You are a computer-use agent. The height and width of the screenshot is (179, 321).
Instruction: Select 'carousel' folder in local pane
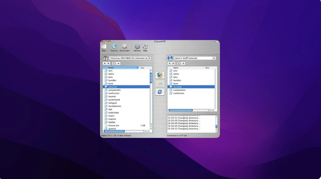pyautogui.click(x=126, y=87)
